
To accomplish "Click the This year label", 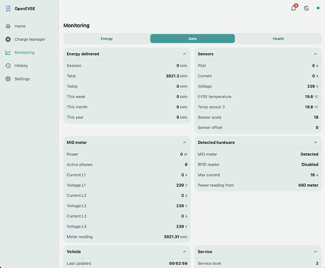I will click(x=75, y=117).
